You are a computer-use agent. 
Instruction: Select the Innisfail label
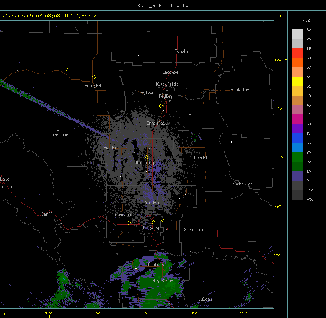click(157, 123)
